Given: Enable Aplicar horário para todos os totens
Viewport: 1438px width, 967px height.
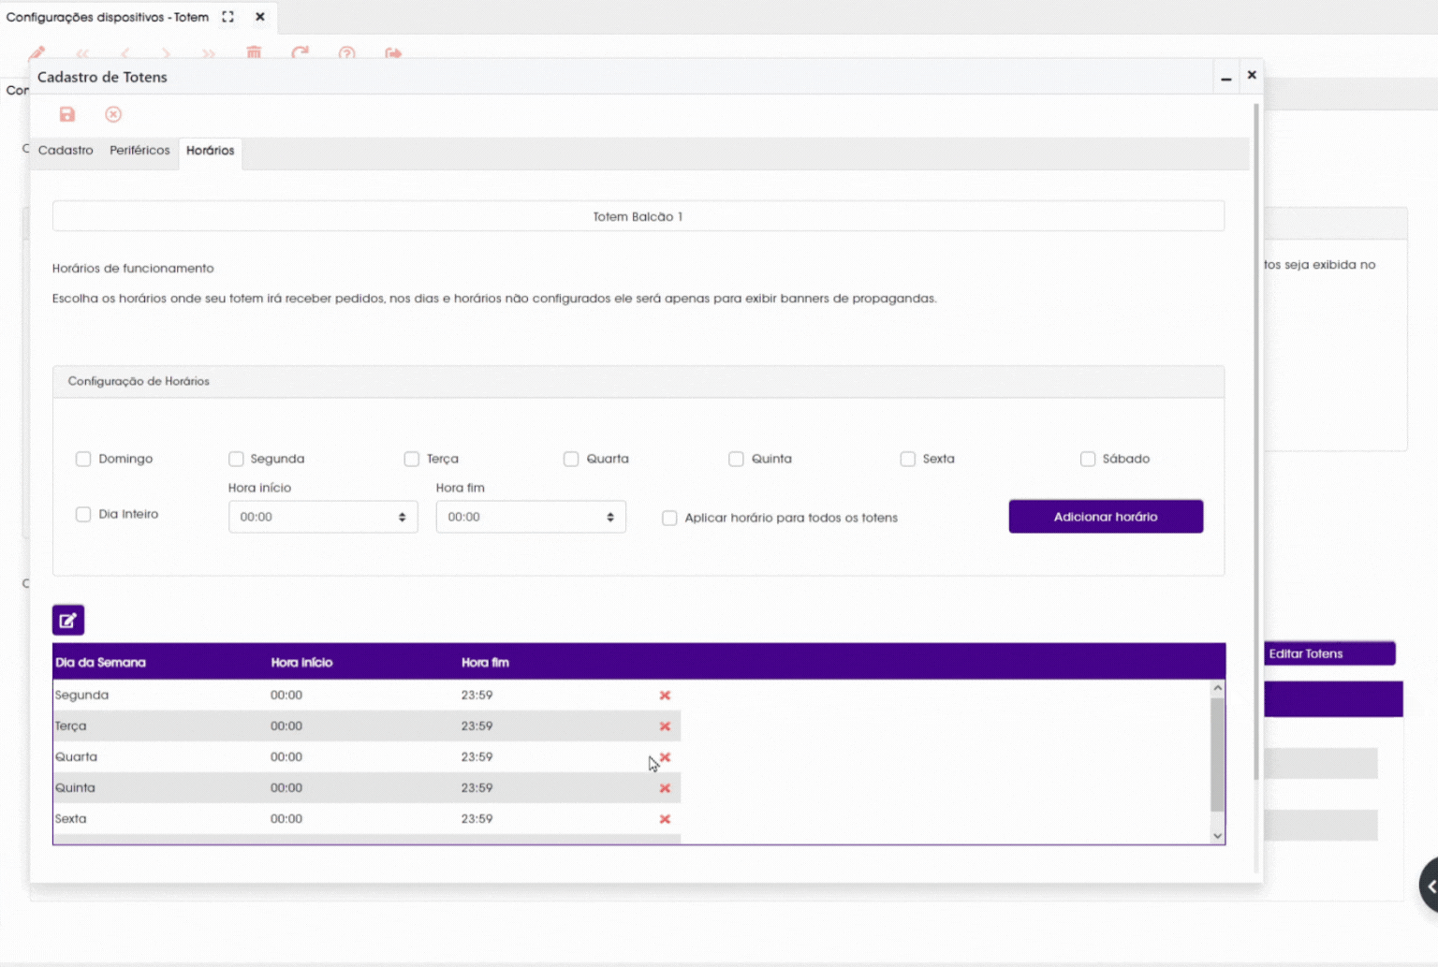Looking at the screenshot, I should (x=669, y=518).
